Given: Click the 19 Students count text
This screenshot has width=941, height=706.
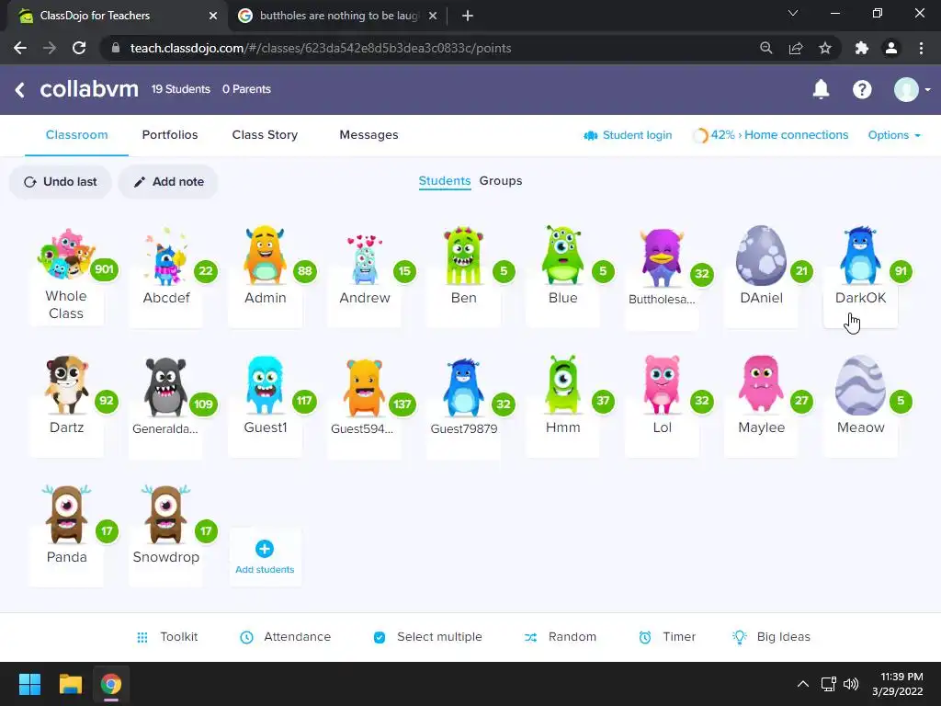Looking at the screenshot, I should pos(181,89).
